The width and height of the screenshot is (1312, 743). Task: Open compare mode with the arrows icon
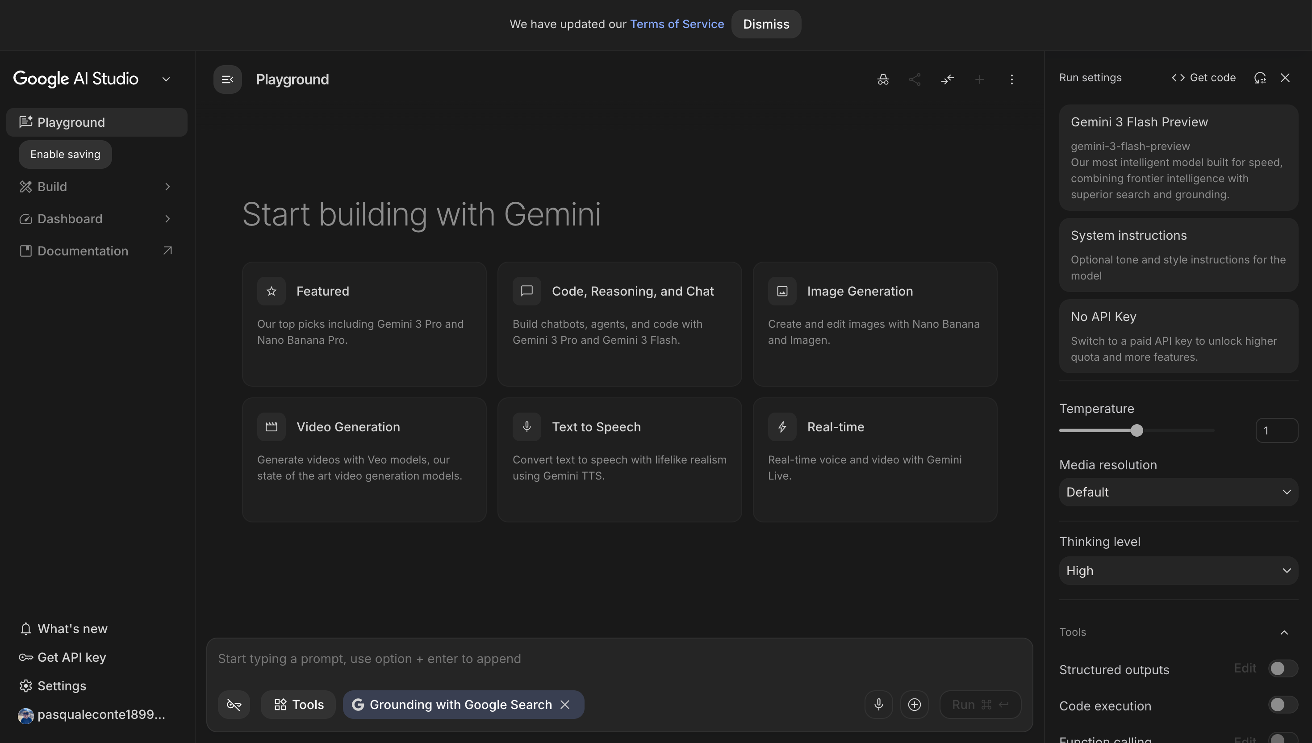pyautogui.click(x=948, y=79)
